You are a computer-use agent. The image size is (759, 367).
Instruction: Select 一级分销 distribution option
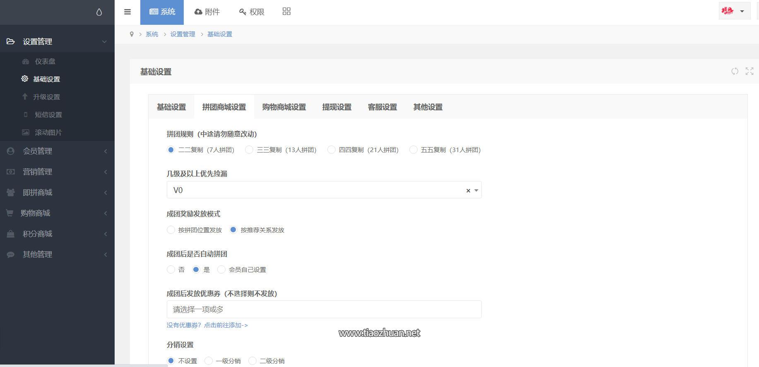tap(209, 361)
